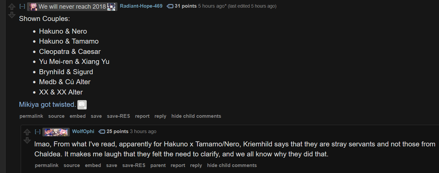Image resolution: width=439 pixels, height=173 pixels.
Task: Click WolfOphi's flair image
Action: click(x=56, y=132)
